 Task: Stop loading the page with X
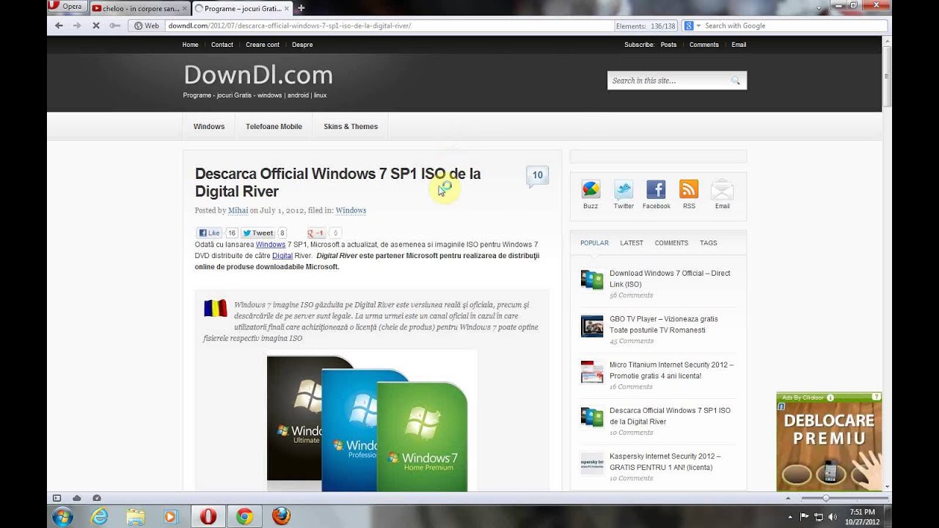coord(96,26)
